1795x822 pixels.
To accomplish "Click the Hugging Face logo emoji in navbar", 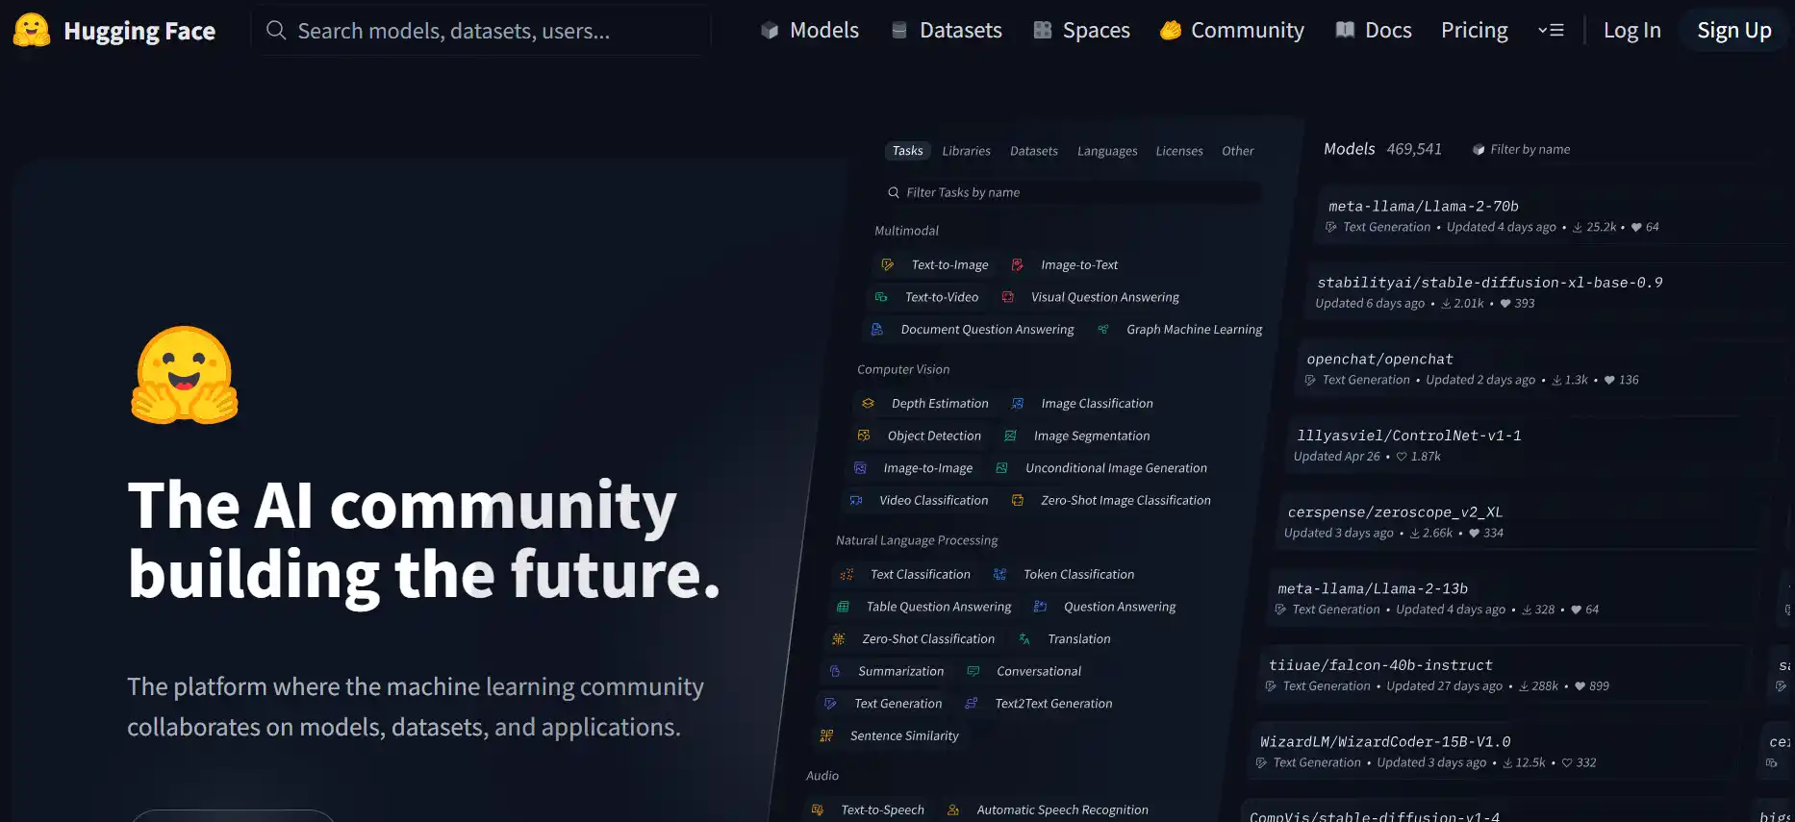I will point(32,31).
